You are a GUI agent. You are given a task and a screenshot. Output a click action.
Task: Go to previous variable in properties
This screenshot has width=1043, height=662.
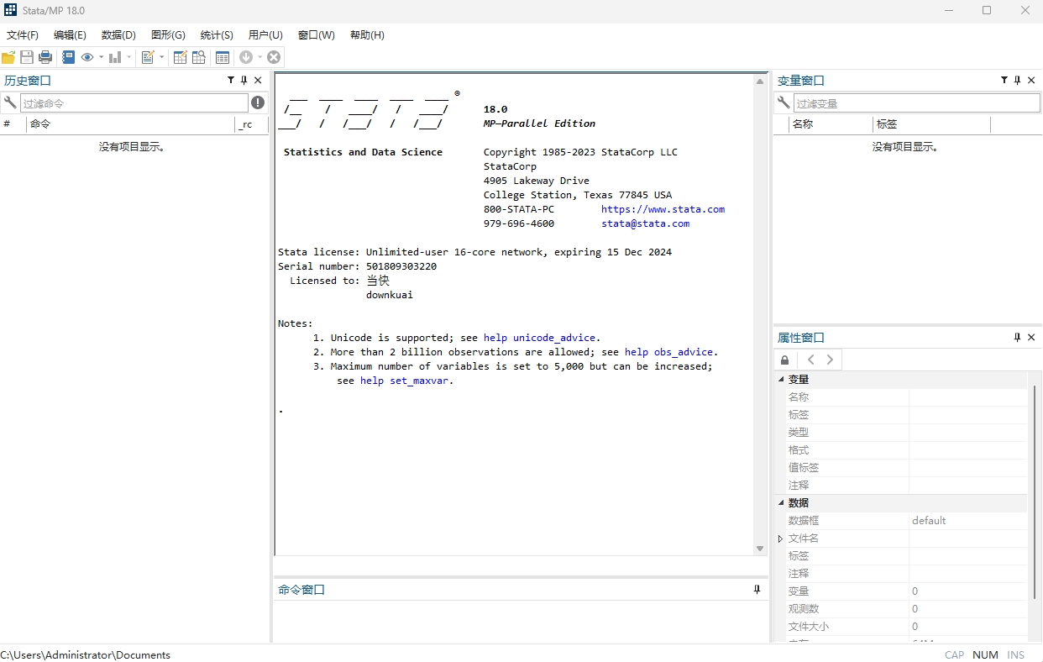tap(810, 360)
